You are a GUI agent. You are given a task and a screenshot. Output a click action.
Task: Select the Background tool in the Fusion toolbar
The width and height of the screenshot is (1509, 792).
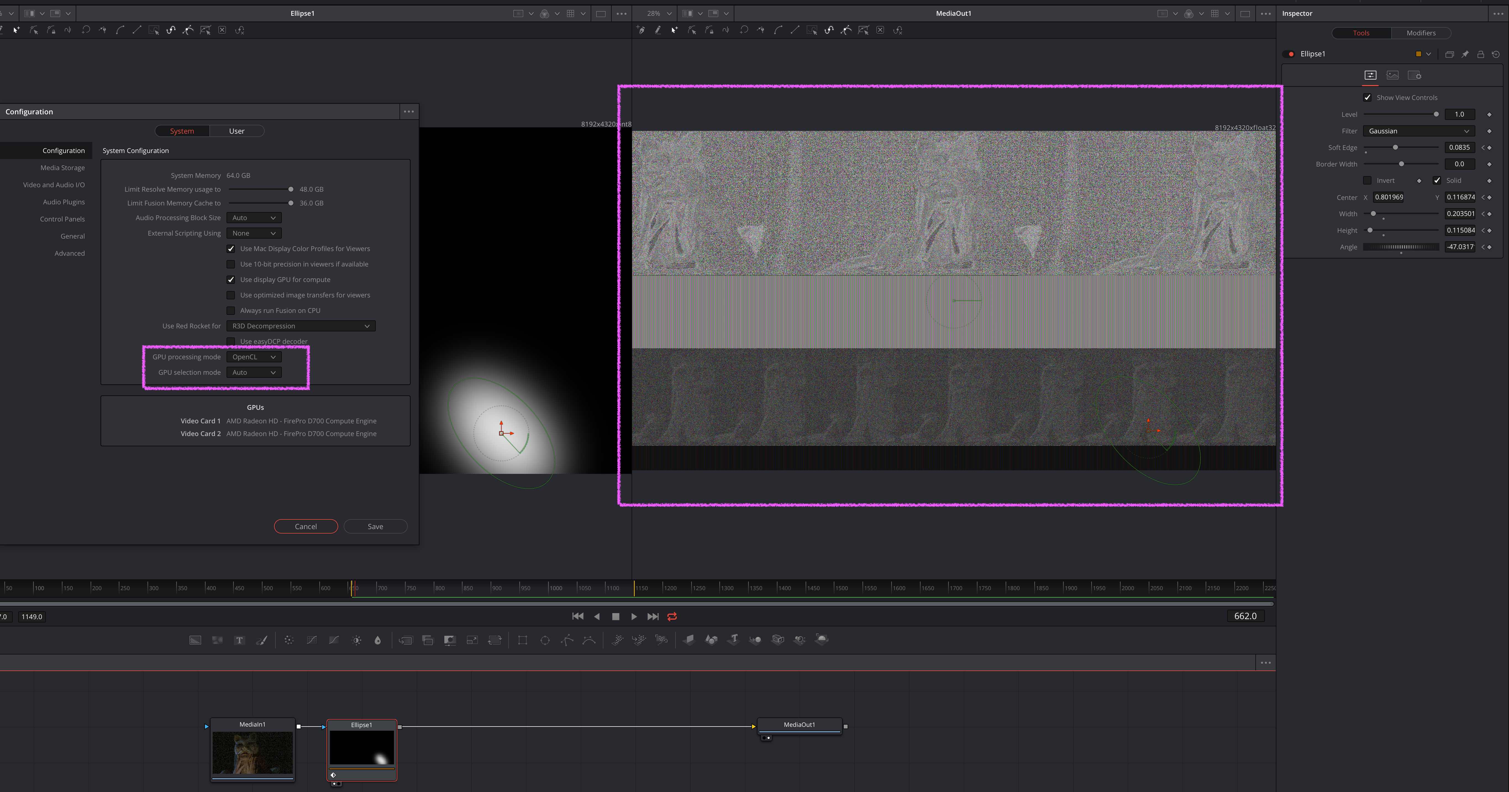195,640
